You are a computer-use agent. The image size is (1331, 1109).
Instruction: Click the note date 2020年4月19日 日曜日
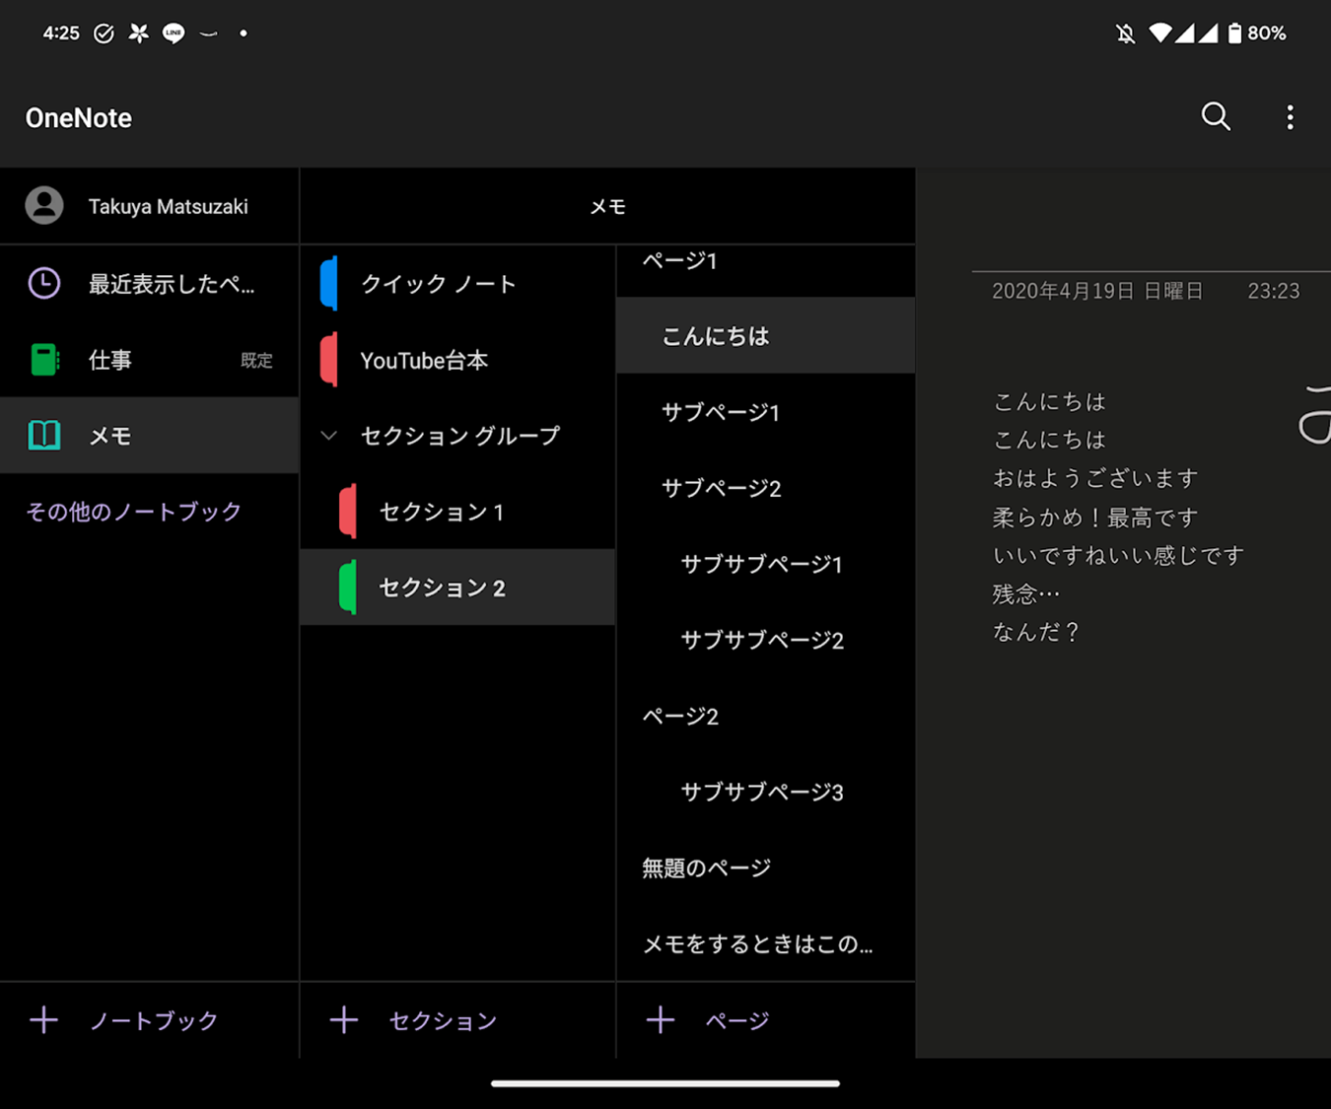pos(1097,290)
